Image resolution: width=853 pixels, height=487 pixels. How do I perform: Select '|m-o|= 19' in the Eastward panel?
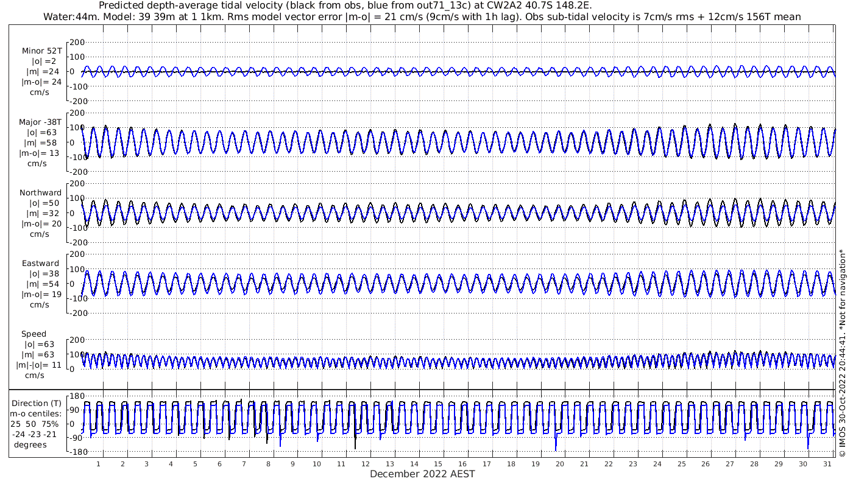tap(40, 295)
